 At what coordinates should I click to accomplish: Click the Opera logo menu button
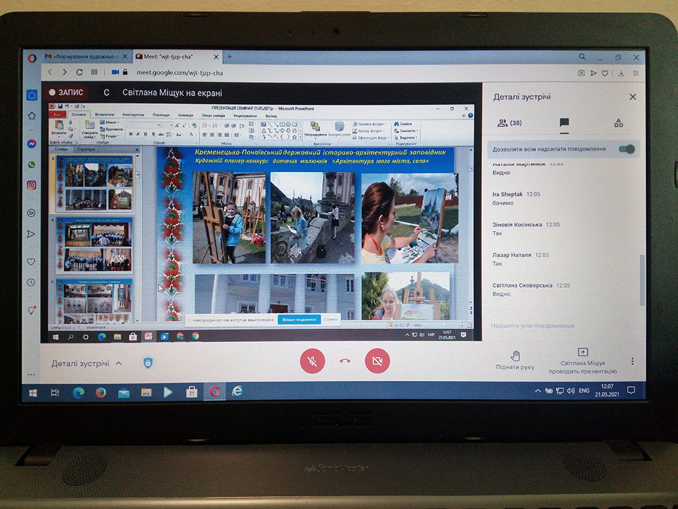(x=32, y=58)
